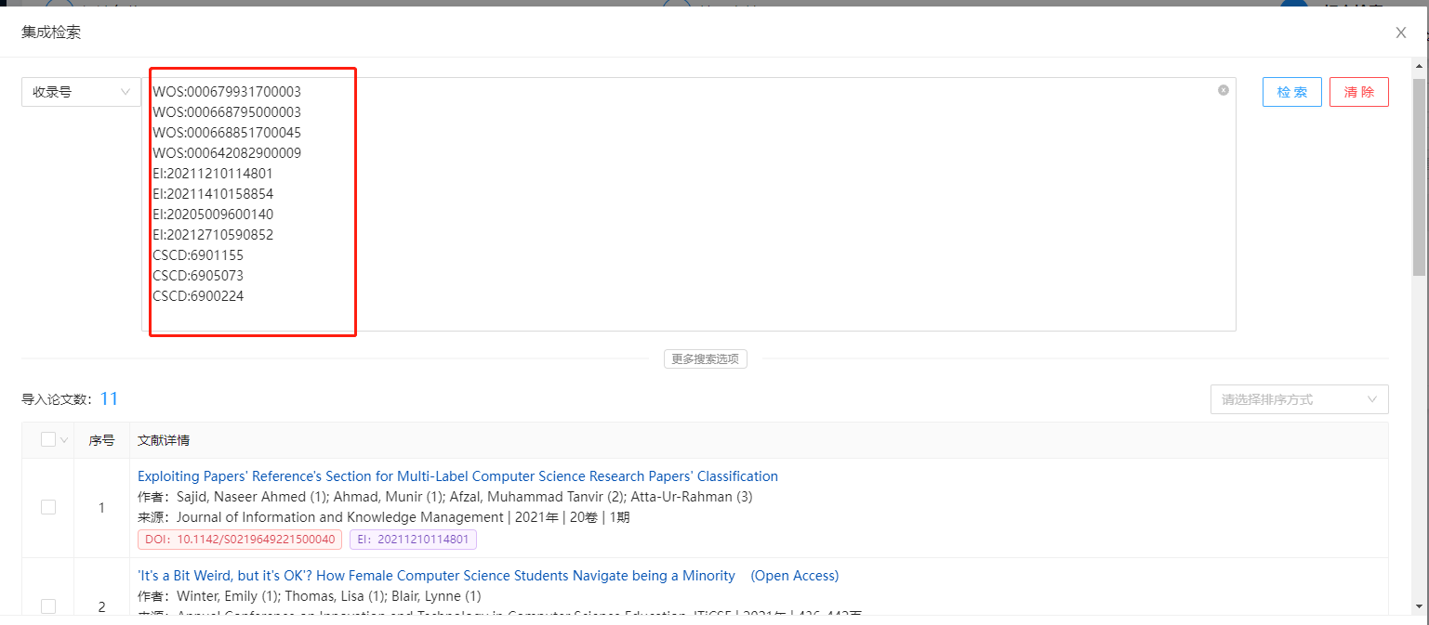This screenshot has height=625, width=1429.
Task: Toggle the select-all checkbox in table header
Action: (48, 440)
